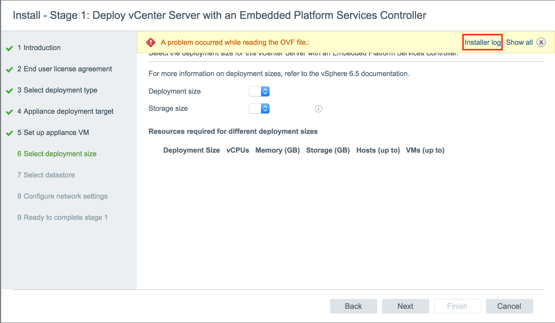Open the Installer log link
Viewport: 555px width, 323px height.
(482, 42)
